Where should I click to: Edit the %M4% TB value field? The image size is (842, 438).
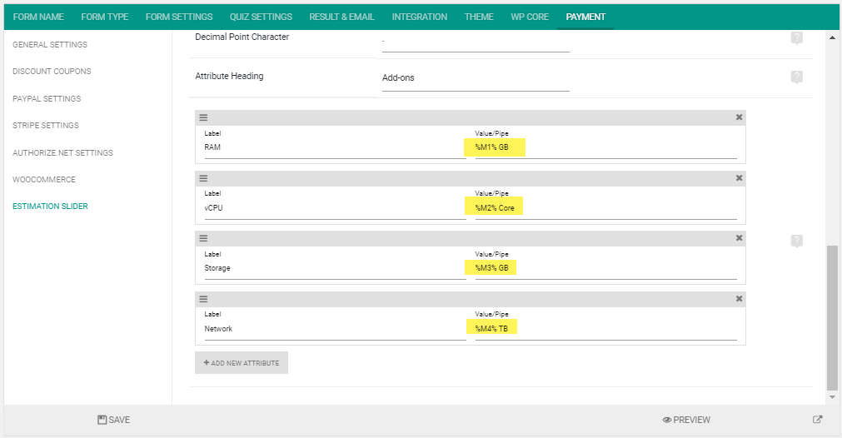(605, 329)
